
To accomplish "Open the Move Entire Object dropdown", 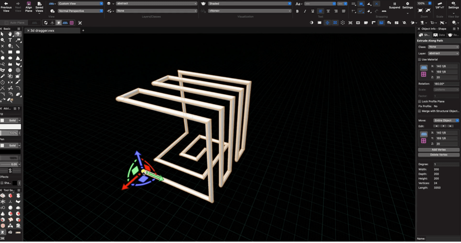I will tap(446, 121).
